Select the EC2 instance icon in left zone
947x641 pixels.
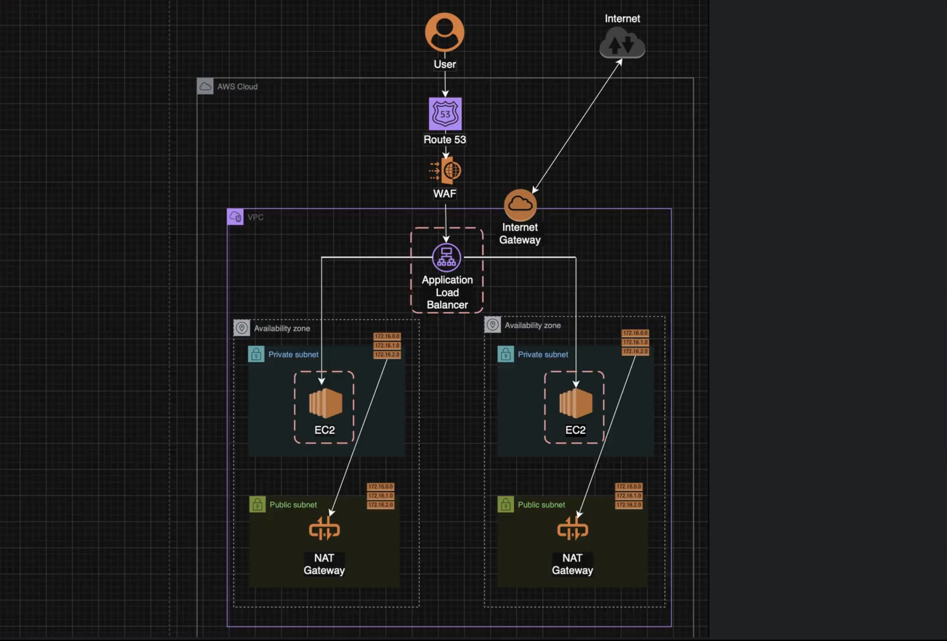pyautogui.click(x=325, y=403)
